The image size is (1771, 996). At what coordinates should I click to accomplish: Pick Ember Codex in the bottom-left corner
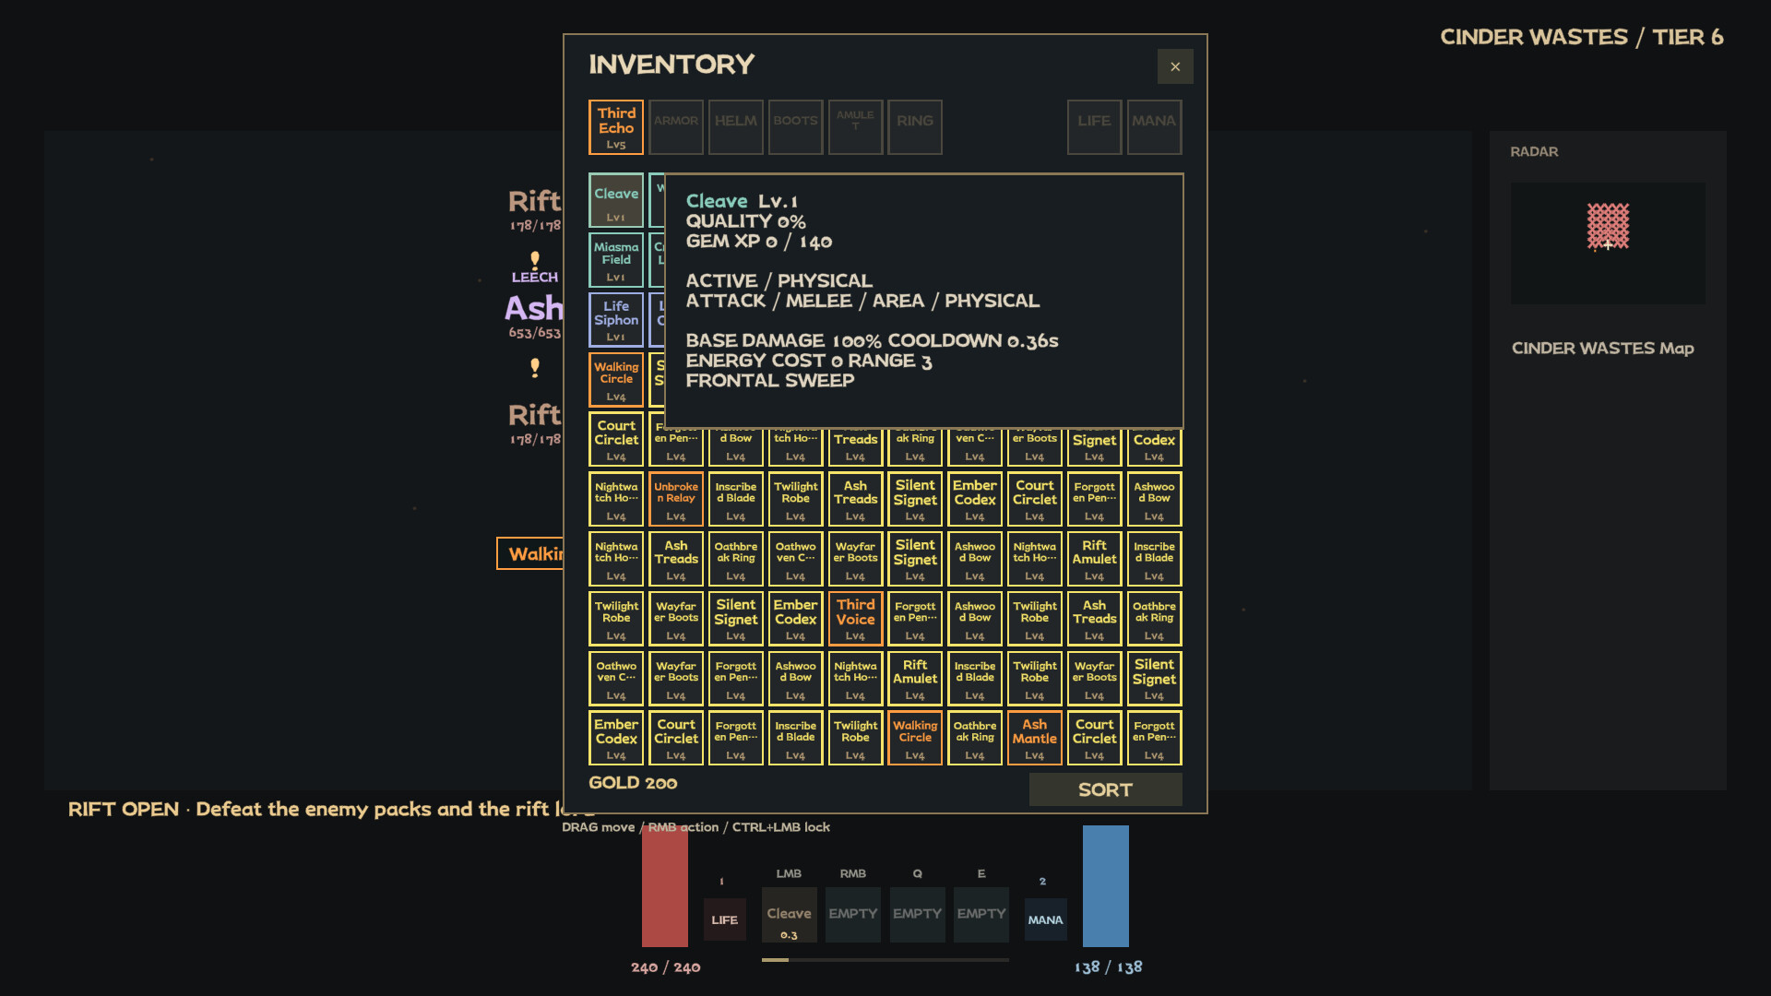tap(616, 738)
